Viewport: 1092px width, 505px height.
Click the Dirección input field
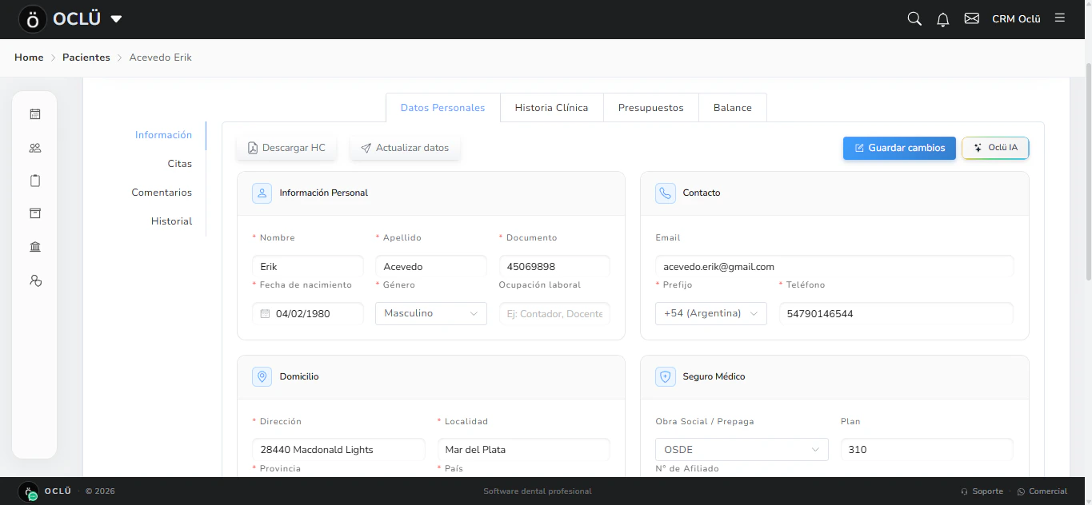(338, 449)
